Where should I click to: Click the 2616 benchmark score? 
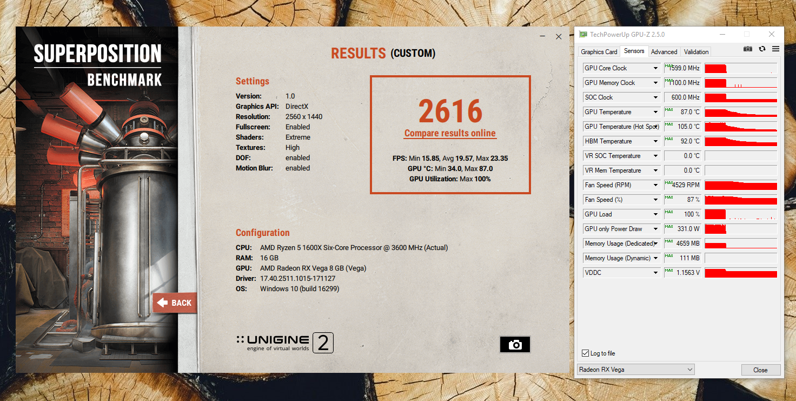450,111
